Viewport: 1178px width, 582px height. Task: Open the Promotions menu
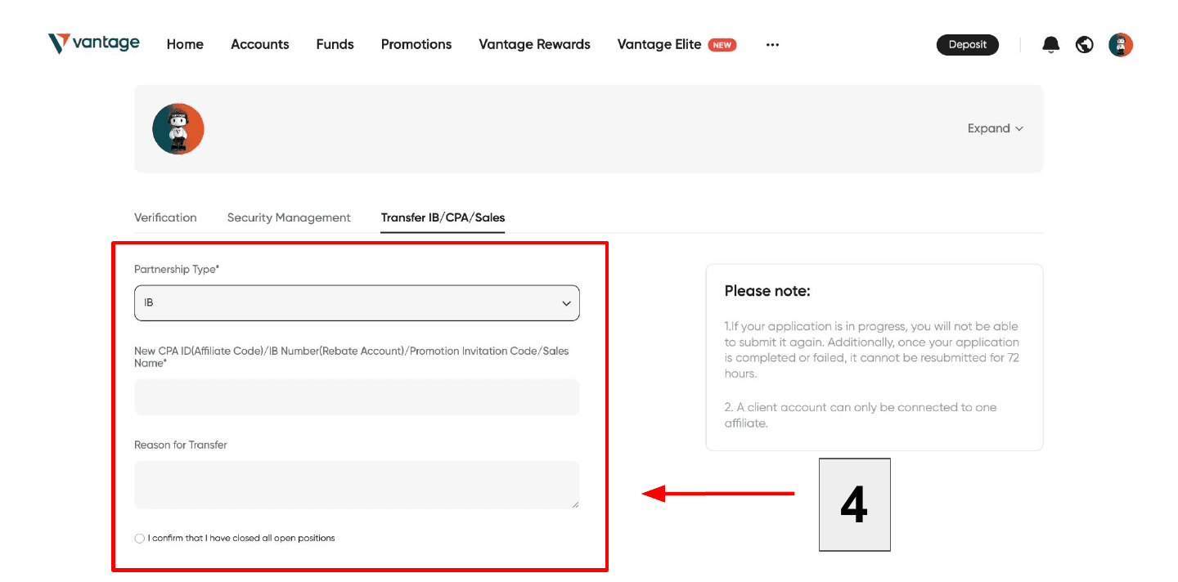click(x=416, y=44)
